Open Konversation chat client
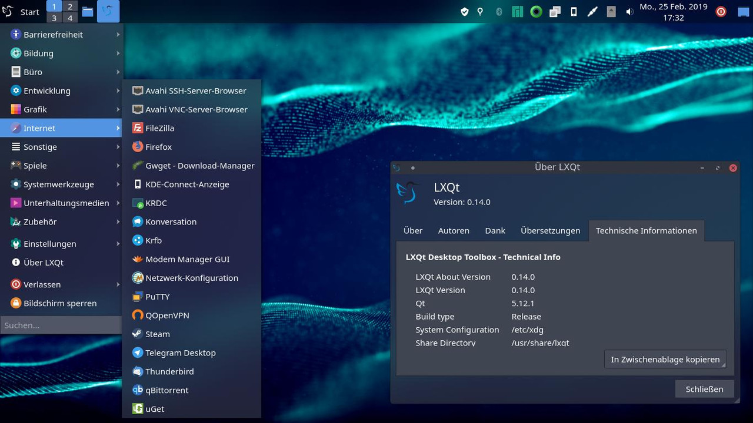The height and width of the screenshot is (423, 753). (191, 221)
